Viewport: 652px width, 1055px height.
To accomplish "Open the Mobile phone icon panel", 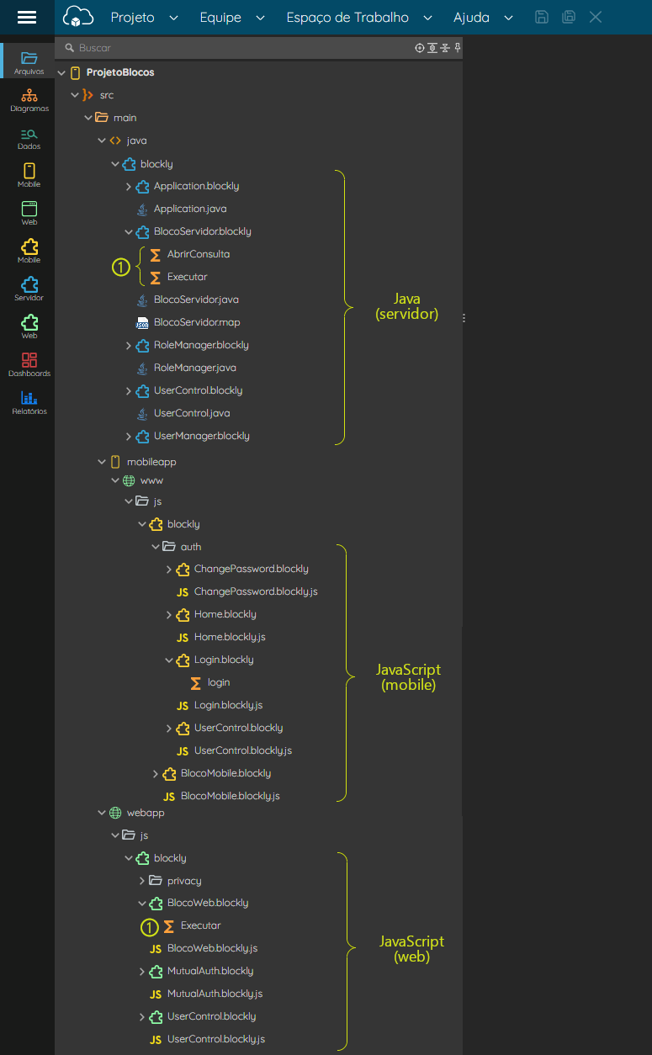I will pyautogui.click(x=29, y=176).
